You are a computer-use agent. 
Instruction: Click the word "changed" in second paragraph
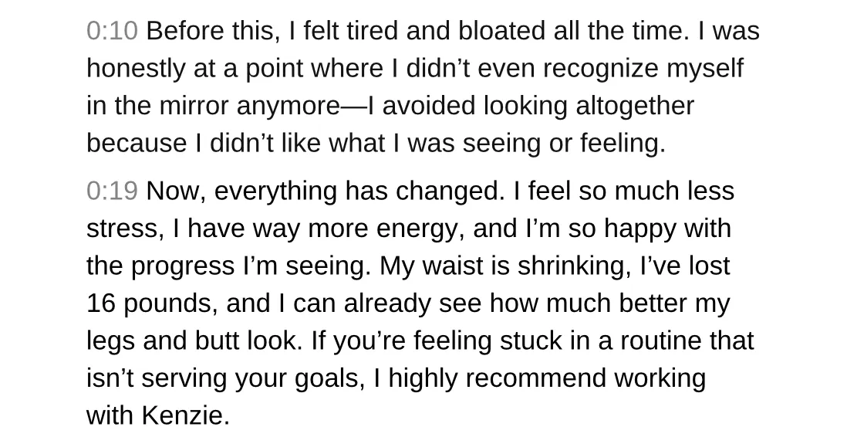(x=450, y=191)
